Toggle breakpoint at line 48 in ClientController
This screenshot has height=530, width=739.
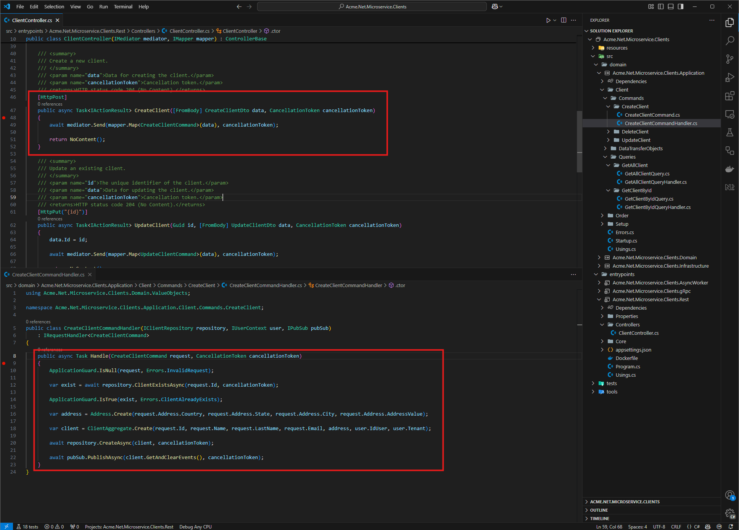[4, 118]
